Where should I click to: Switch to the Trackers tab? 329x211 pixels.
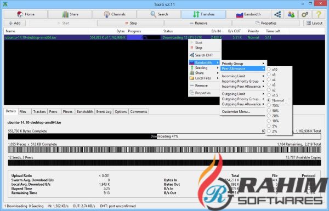pyautogui.click(x=39, y=112)
